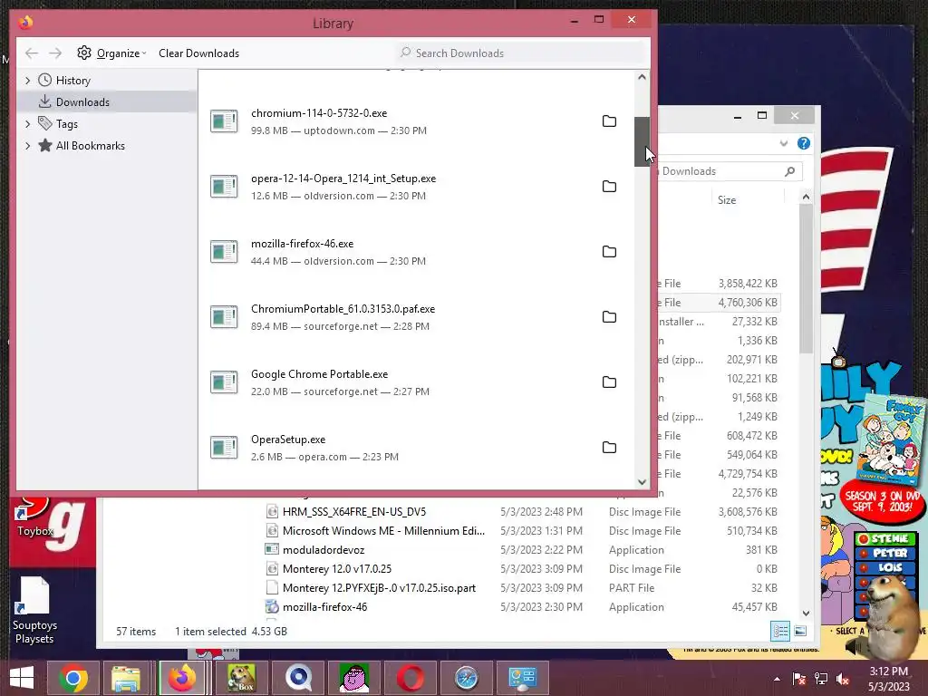Select Downloads in Library sidebar
This screenshot has width=928, height=696.
[x=82, y=101]
